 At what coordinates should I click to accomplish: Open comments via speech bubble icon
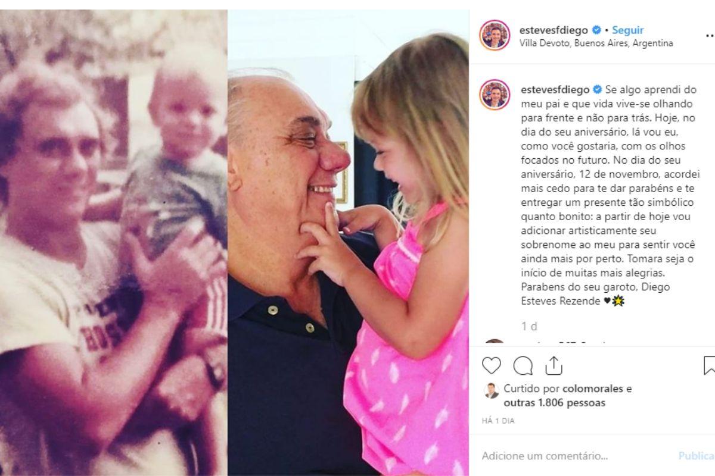[523, 365]
